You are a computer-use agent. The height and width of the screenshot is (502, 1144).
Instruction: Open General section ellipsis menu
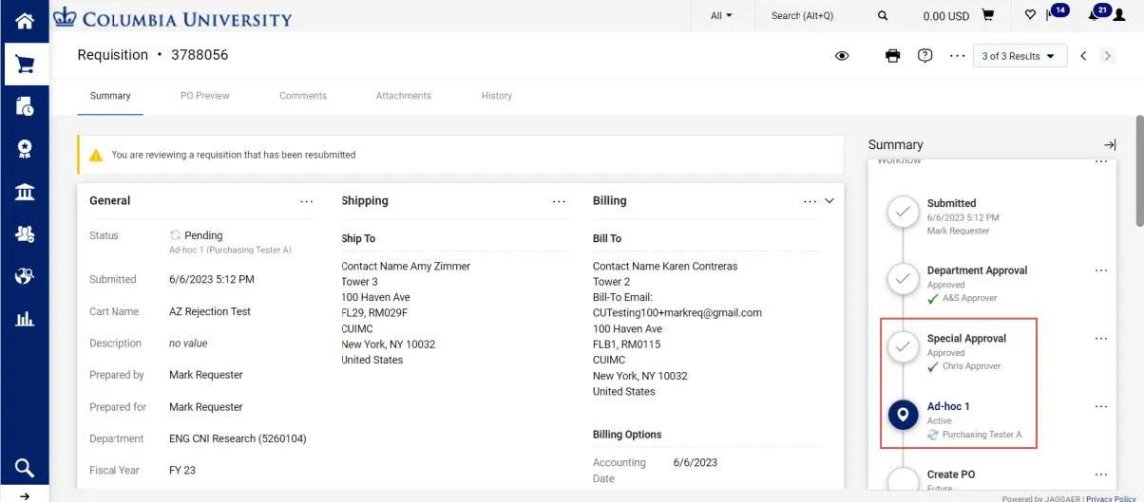(306, 201)
